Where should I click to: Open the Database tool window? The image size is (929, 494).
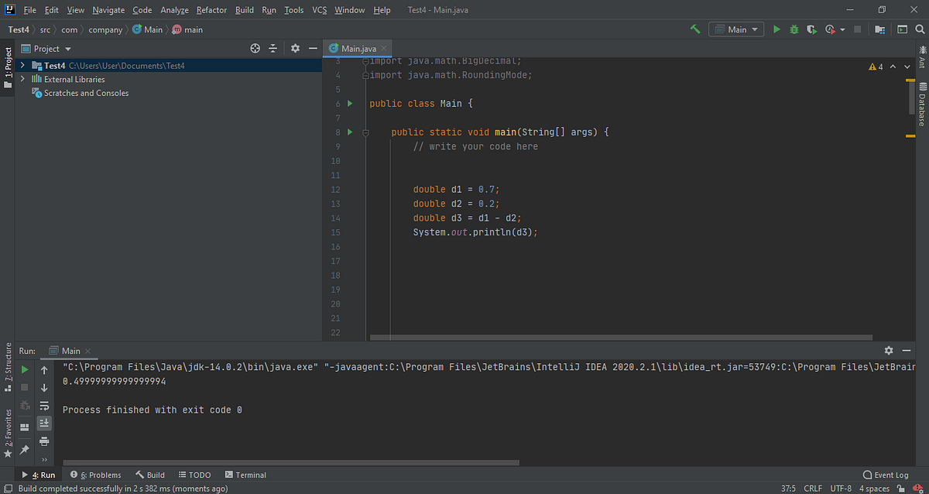pos(921,104)
